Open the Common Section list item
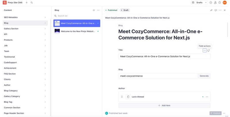Image resolution: width=230 pixels, height=117 pixels. [x=25, y=108]
